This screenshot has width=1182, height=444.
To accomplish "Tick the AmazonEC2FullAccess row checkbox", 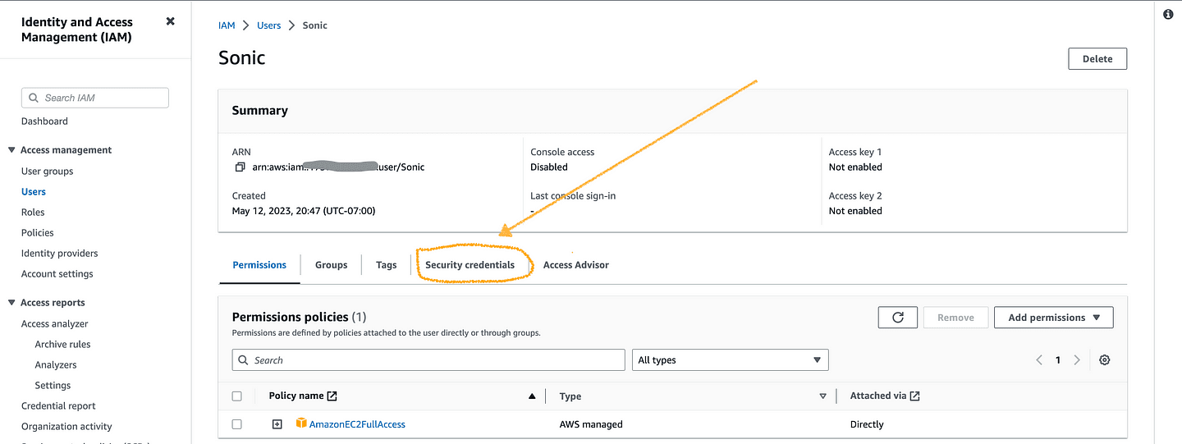I will [237, 424].
